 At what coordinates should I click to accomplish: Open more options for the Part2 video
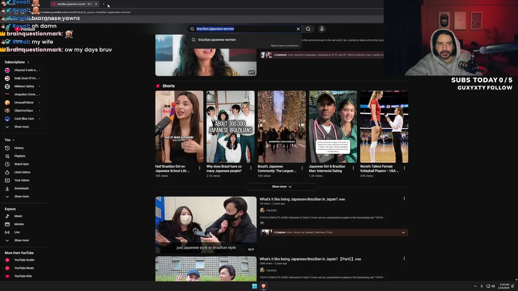tap(404, 259)
